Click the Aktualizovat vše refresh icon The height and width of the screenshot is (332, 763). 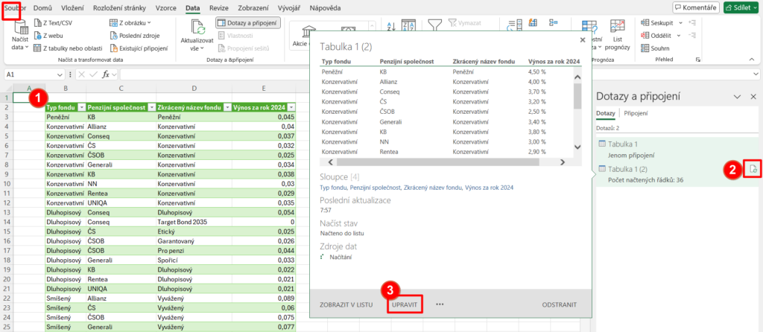[x=197, y=27]
